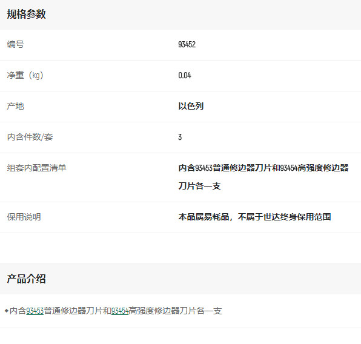361x344 pixels.
Task: Click 普通修边器刀片 text in product intro
Action: [x=73, y=311]
